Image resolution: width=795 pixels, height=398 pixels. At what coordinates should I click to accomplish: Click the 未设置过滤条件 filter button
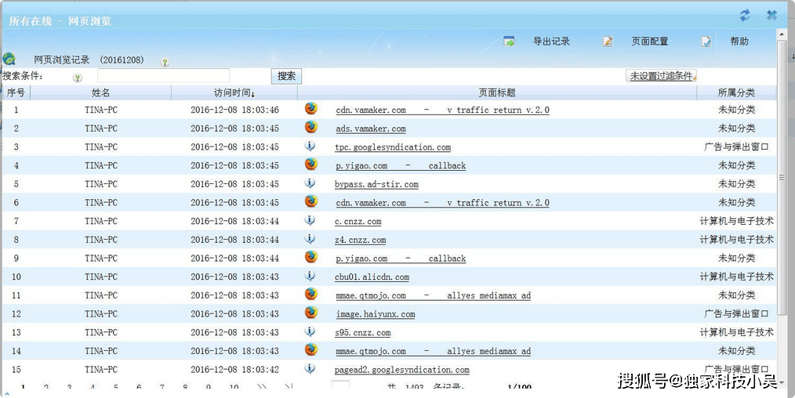(x=662, y=76)
